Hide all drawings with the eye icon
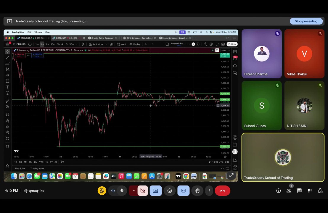Screen dimensions: 328x213 (x=7, y=132)
